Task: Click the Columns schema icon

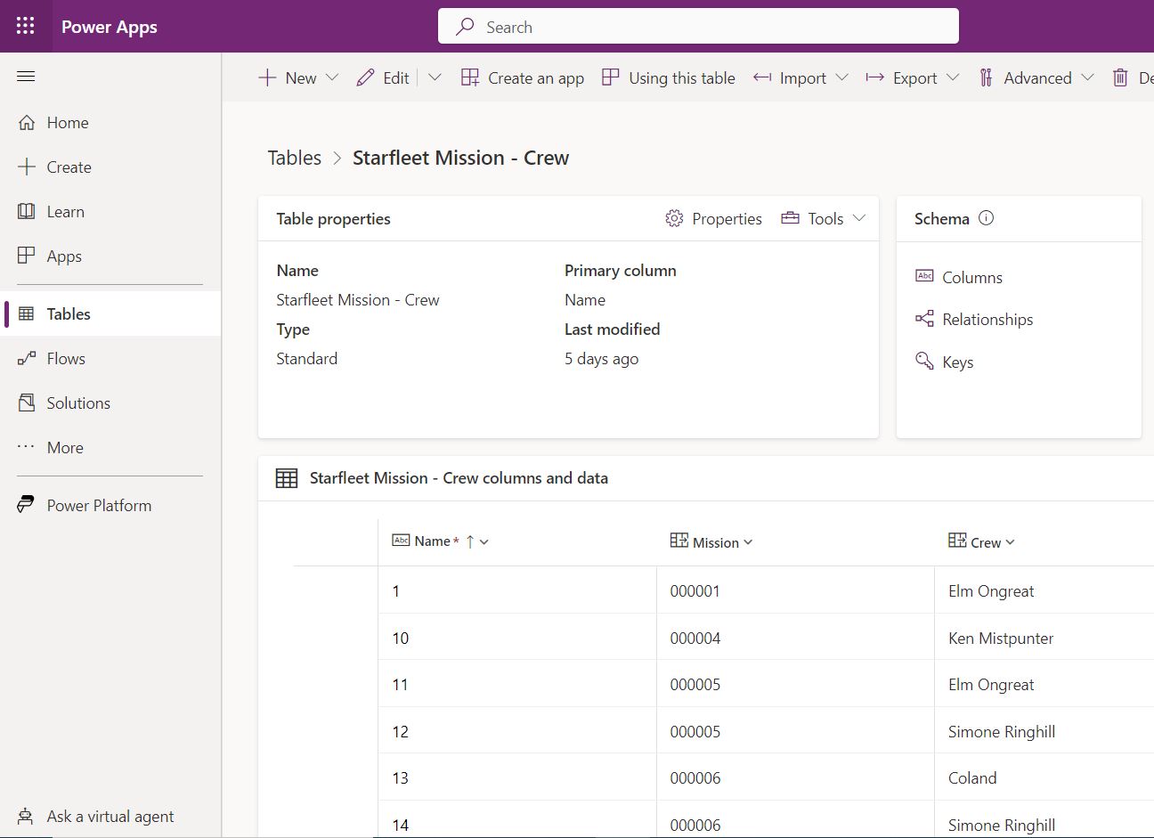Action: click(924, 277)
